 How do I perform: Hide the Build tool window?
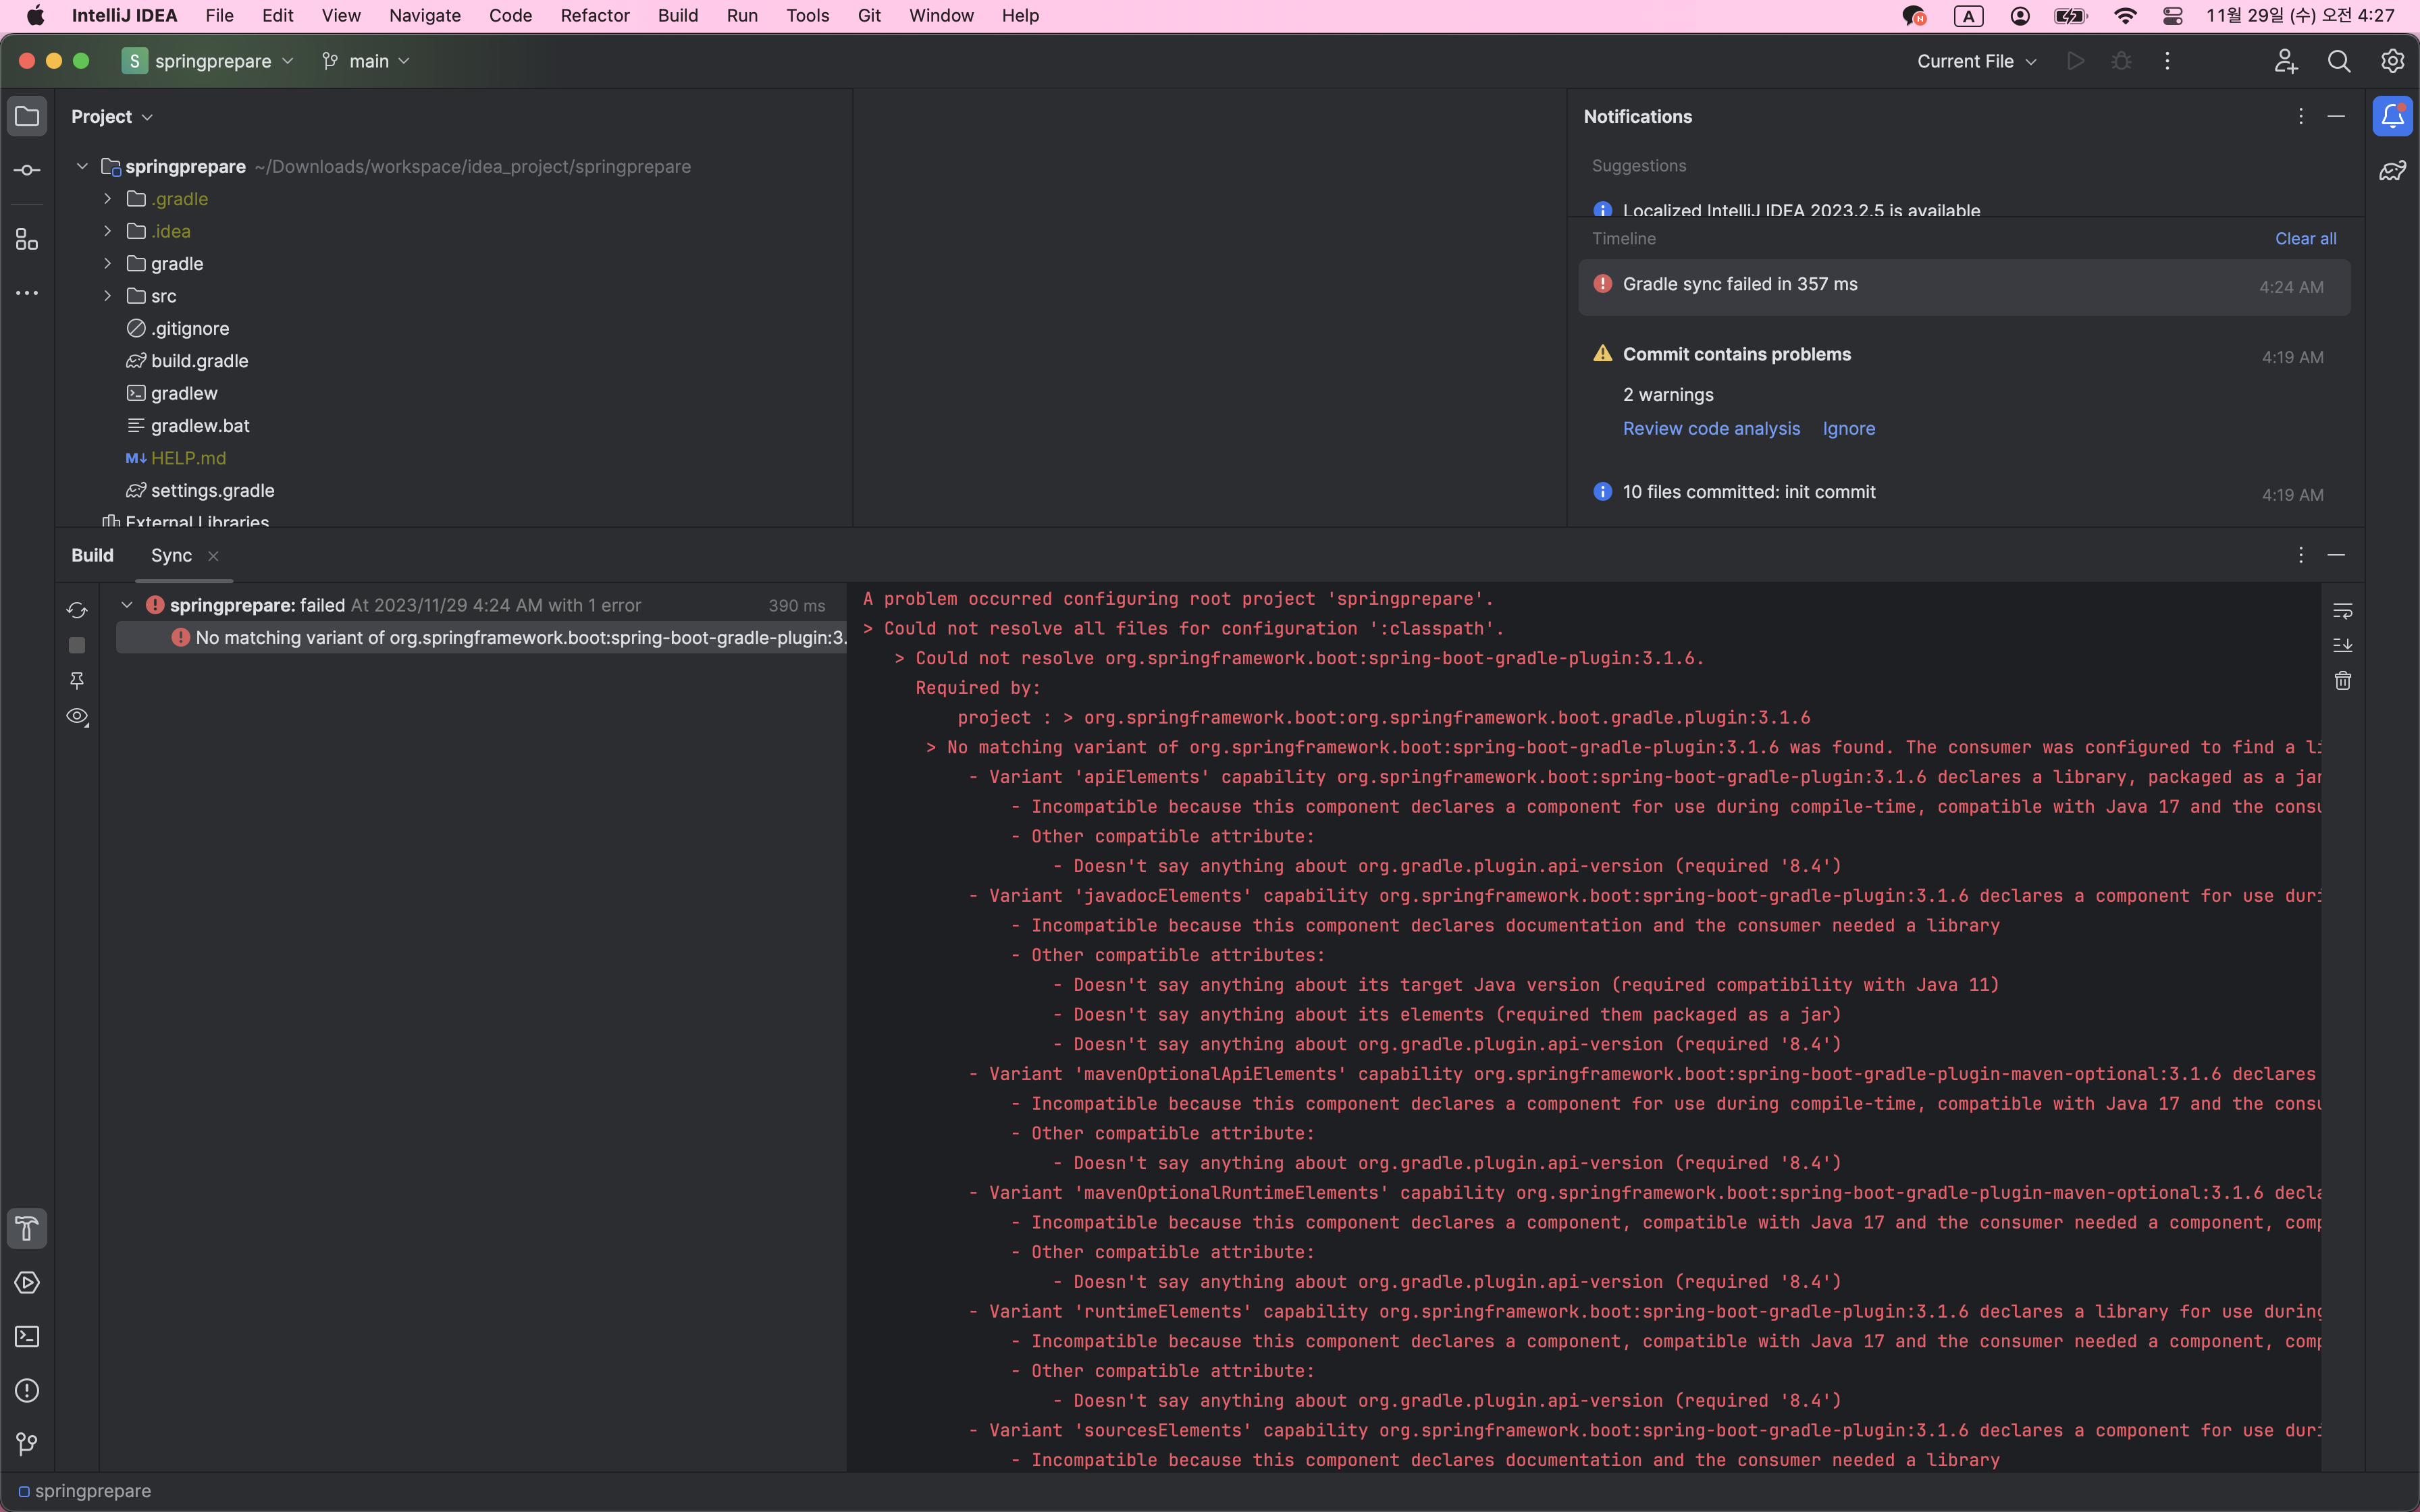coord(2336,554)
